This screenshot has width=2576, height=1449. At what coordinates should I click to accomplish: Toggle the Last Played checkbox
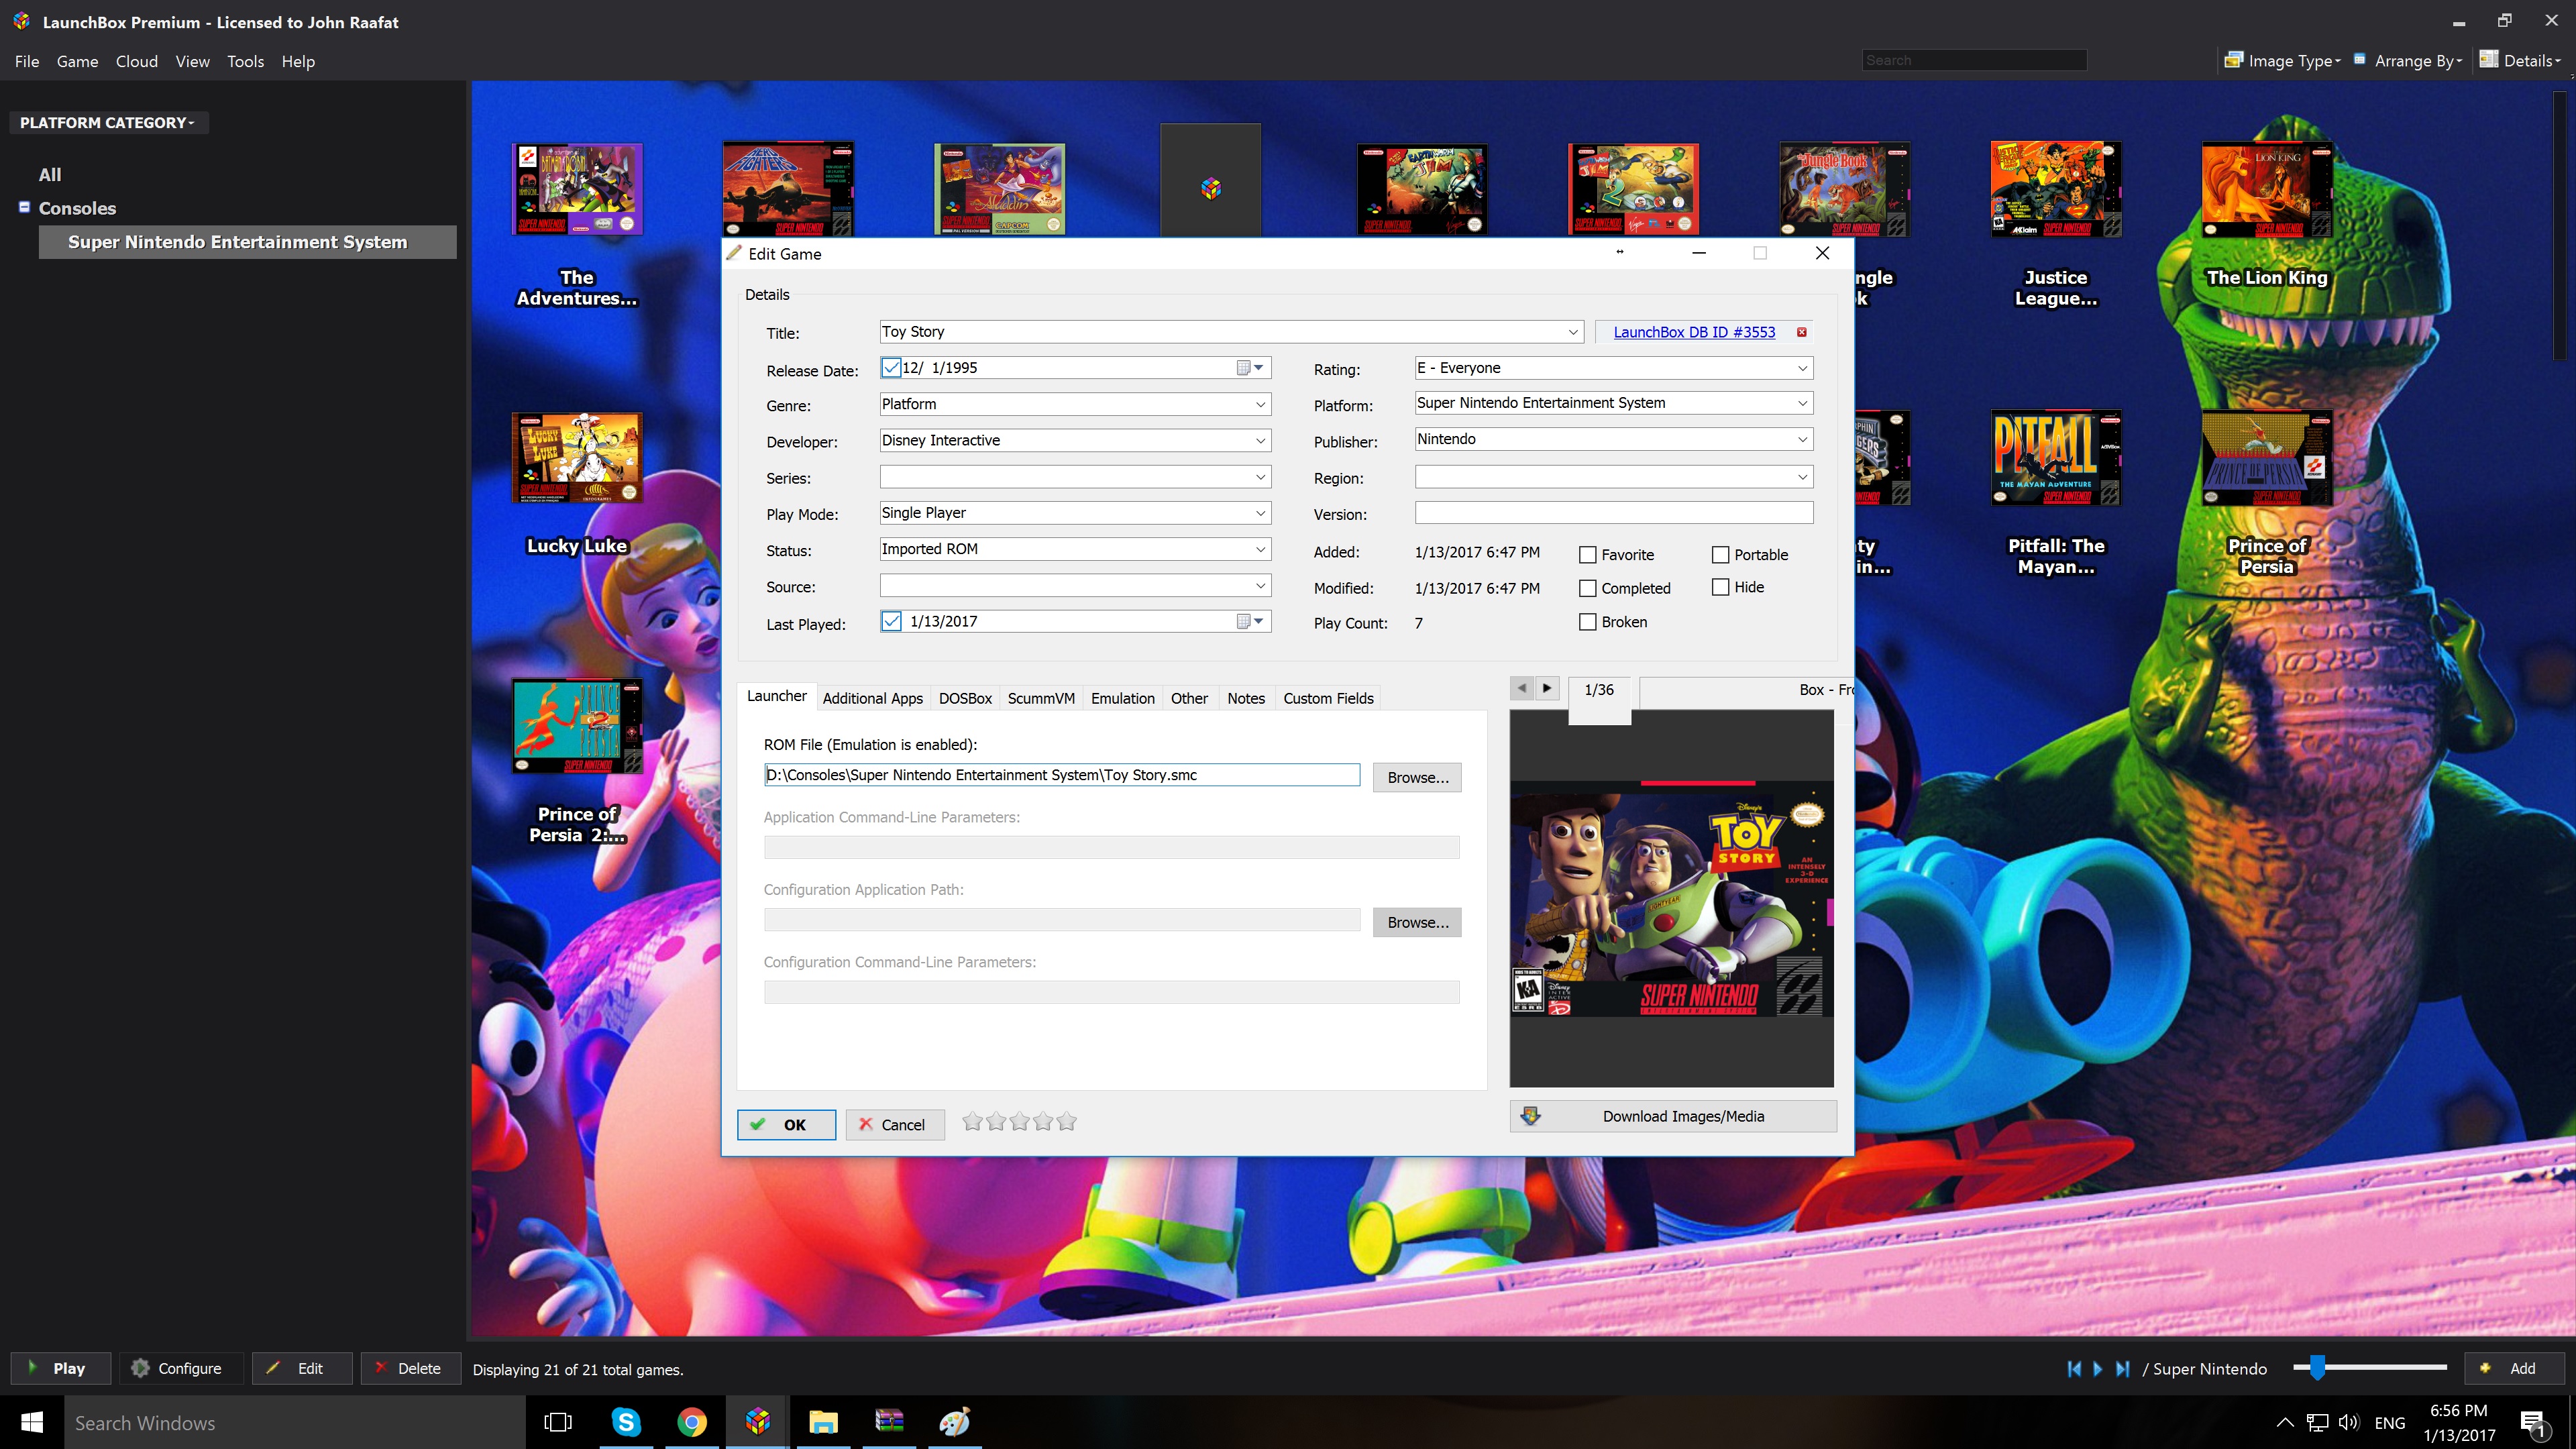click(891, 621)
